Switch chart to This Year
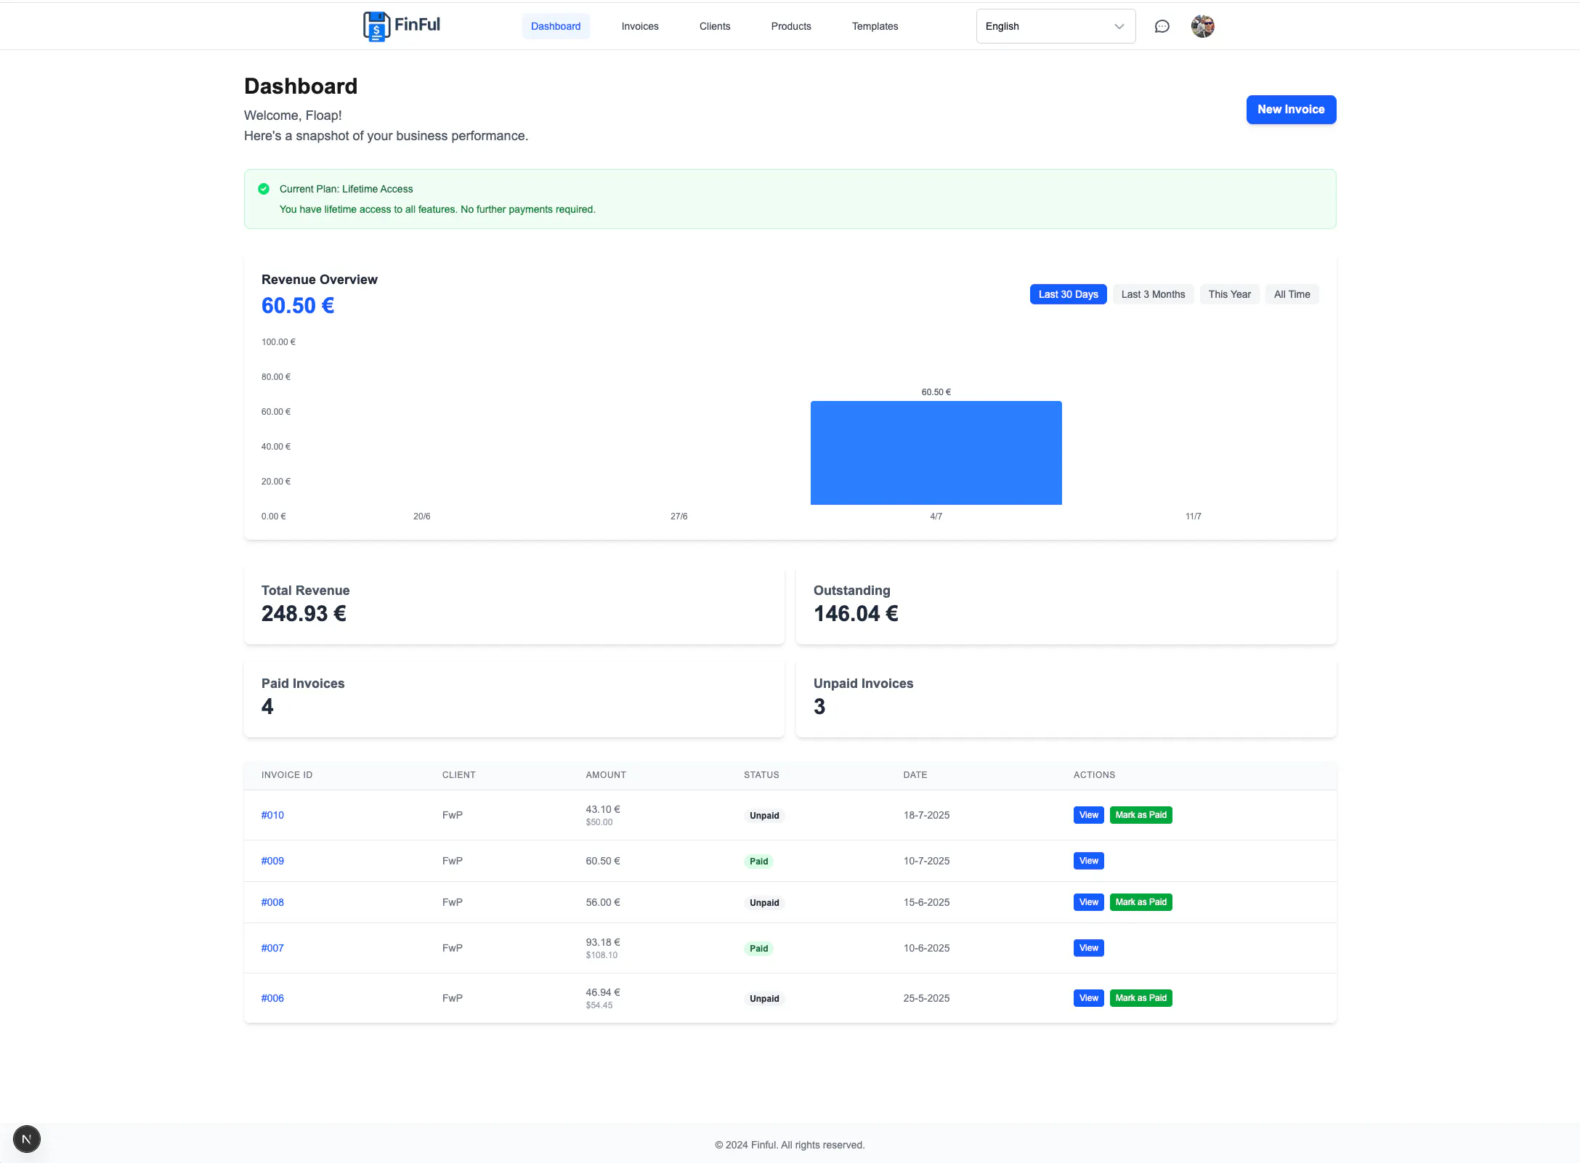The width and height of the screenshot is (1580, 1163). click(x=1229, y=294)
